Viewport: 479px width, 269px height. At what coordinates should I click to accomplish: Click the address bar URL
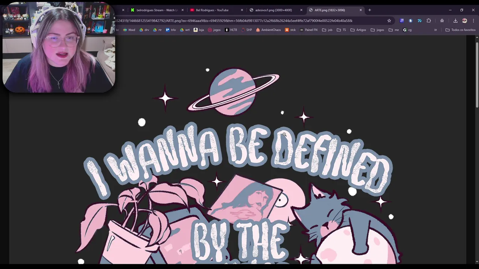pos(234,21)
